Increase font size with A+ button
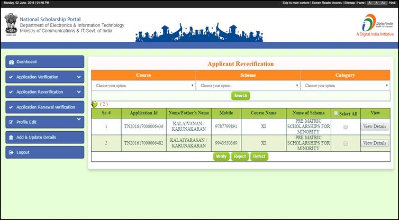Image resolution: width=399 pixels, height=220 pixels. (383, 3)
